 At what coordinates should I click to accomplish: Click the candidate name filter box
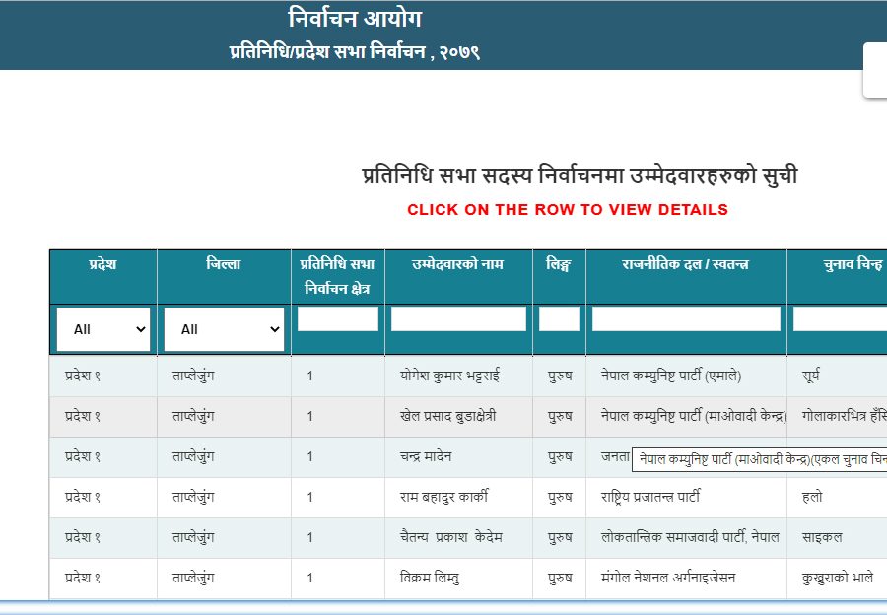[457, 318]
